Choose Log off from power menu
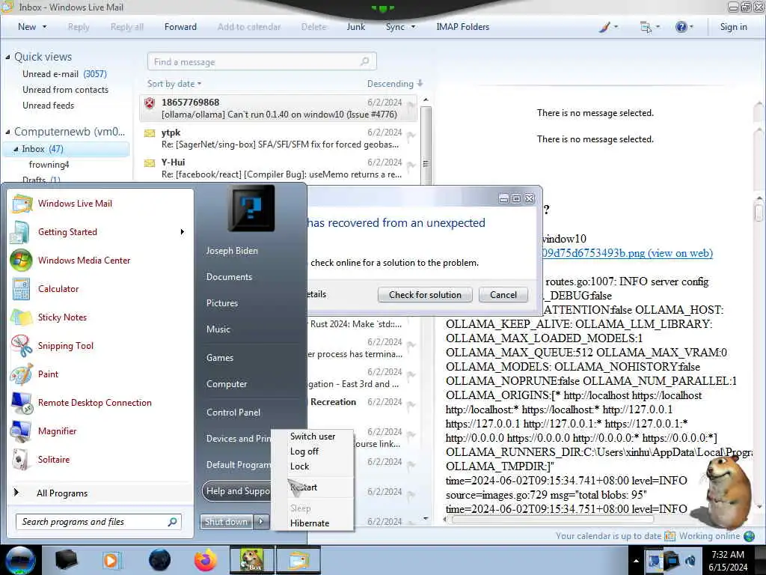 point(304,451)
